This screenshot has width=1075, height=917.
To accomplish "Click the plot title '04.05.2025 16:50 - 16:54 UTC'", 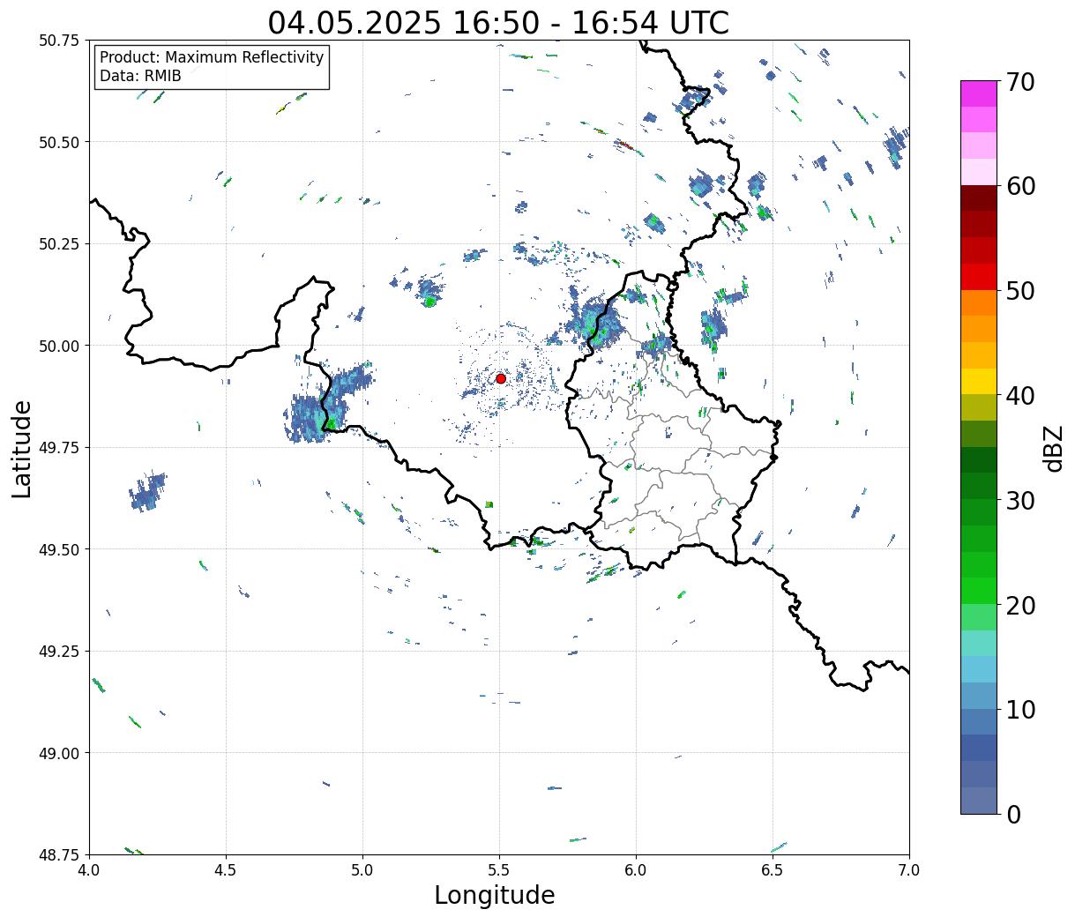I will tap(498, 23).
